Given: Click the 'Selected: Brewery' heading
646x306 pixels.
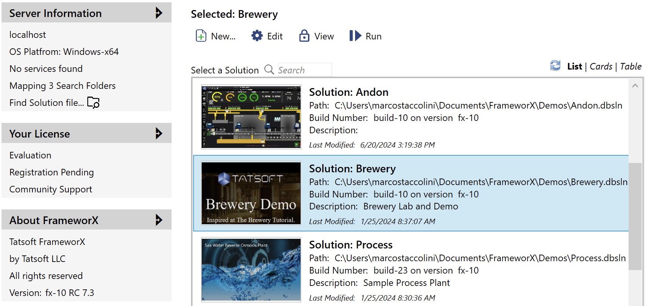Looking at the screenshot, I should 234,14.
